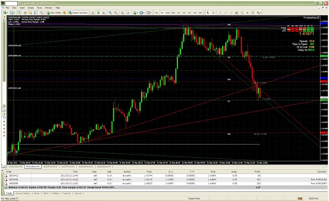The width and height of the screenshot is (329, 201).
Task: Select the H4 timeframe button
Action: pyautogui.click(x=184, y=13)
